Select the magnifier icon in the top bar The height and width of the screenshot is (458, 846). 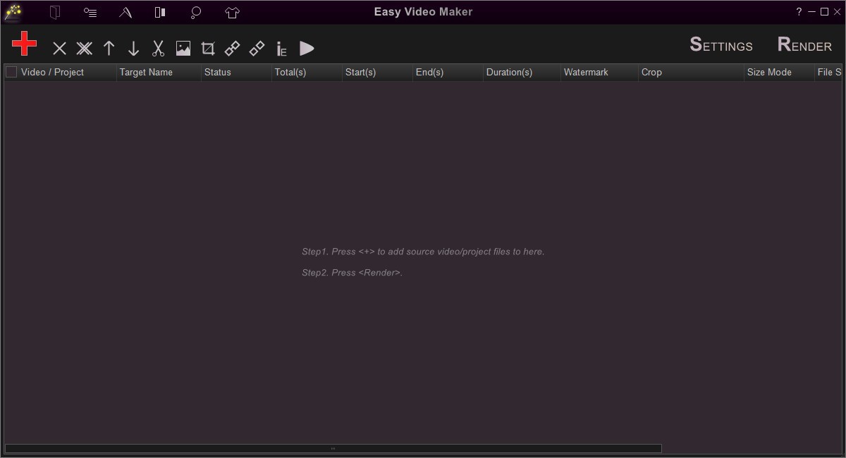195,12
